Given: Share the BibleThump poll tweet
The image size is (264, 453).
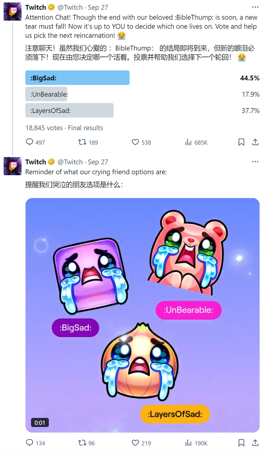Looking at the screenshot, I should click(x=255, y=142).
